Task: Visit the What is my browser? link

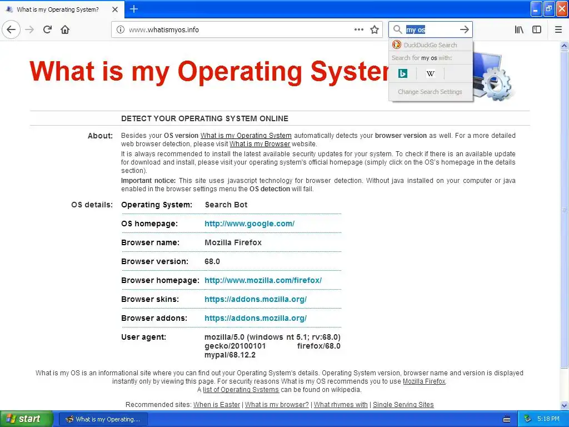Action: point(277,405)
